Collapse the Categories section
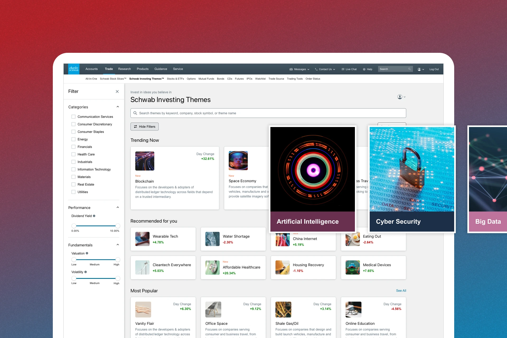This screenshot has height=338, width=507. [x=118, y=107]
